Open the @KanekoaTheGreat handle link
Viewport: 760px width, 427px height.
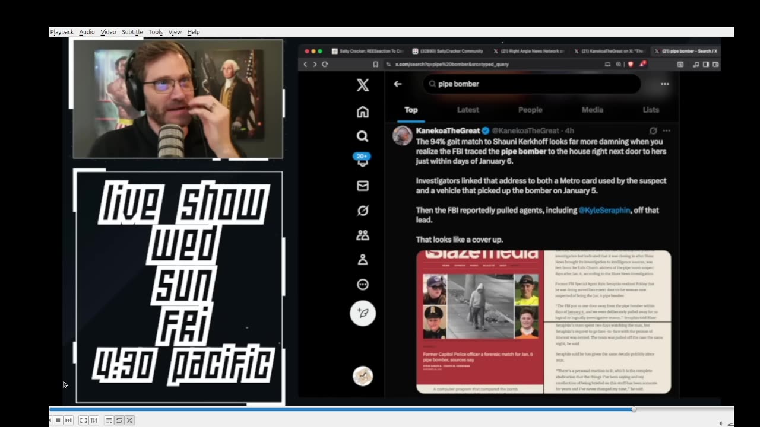[x=525, y=130]
